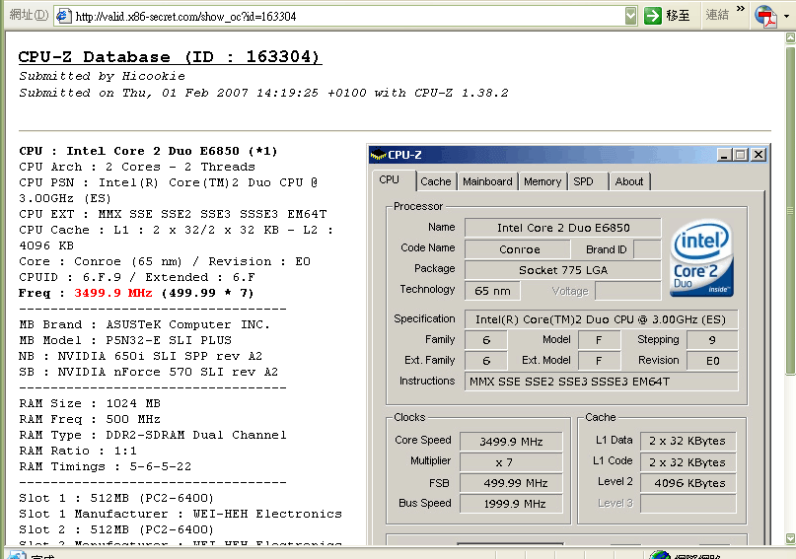This screenshot has width=796, height=559.
Task: Click the page scrollbar down arrow
Action: coord(790,538)
